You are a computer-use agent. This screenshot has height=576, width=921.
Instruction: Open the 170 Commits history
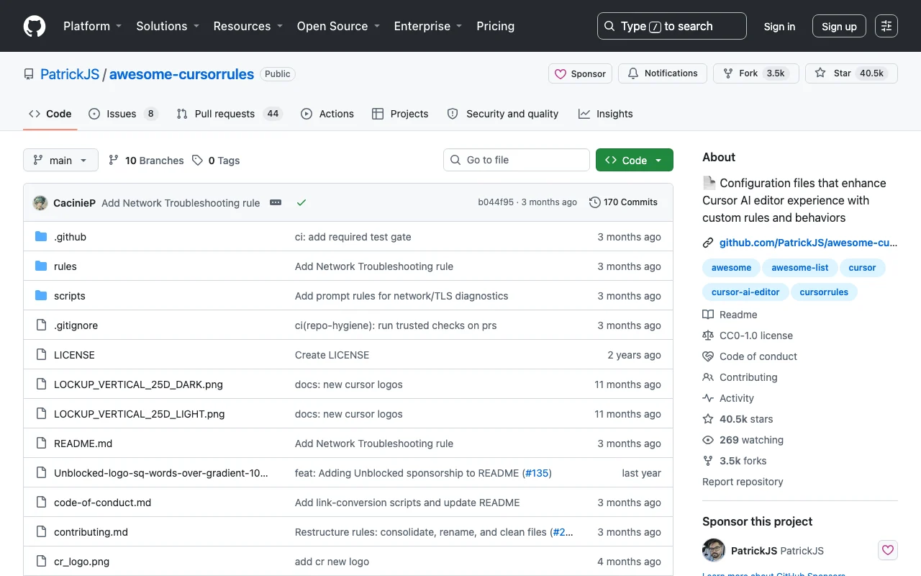[623, 202]
